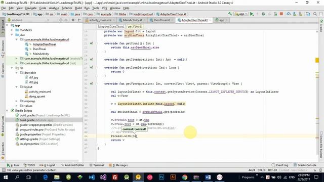324x182 pixels.
Task: Click the getView() breadcrumb
Action: pos(135,27)
